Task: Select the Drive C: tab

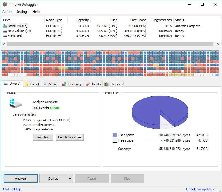Action: click(x=12, y=84)
